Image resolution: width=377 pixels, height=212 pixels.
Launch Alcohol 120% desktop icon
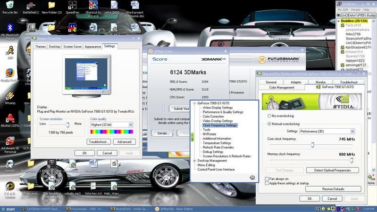[10, 120]
